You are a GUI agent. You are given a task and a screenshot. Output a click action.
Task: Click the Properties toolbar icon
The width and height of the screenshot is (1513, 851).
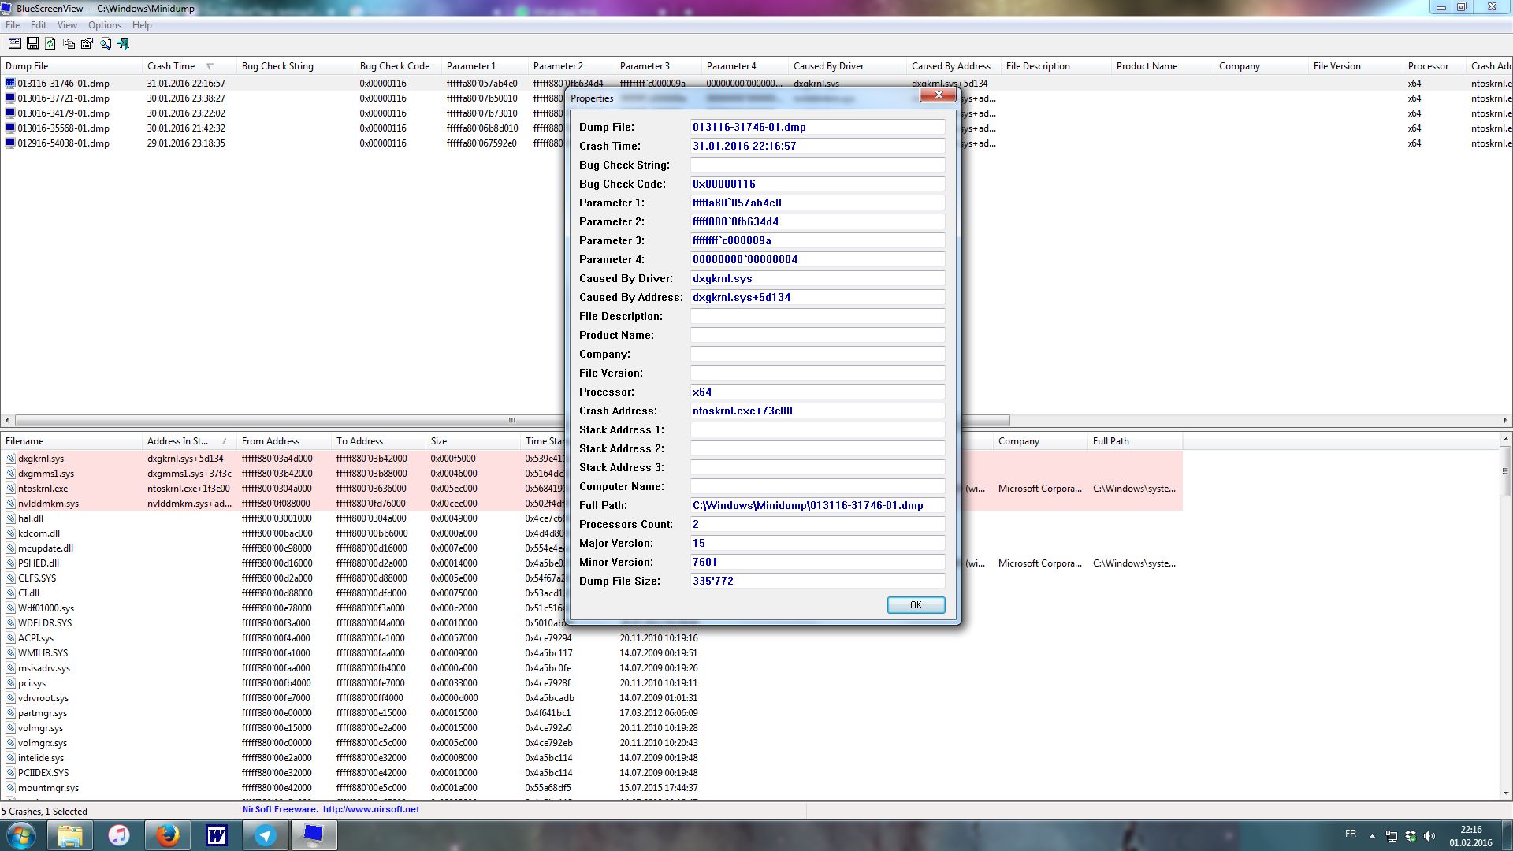pyautogui.click(x=14, y=44)
